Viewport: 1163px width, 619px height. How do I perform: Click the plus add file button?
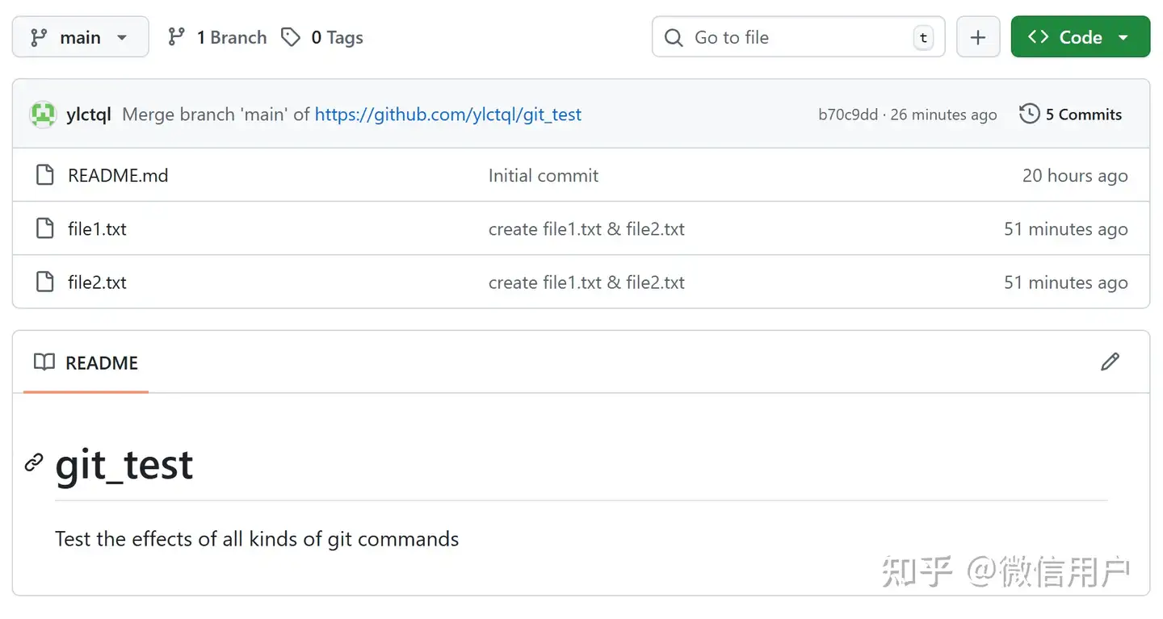pos(978,37)
